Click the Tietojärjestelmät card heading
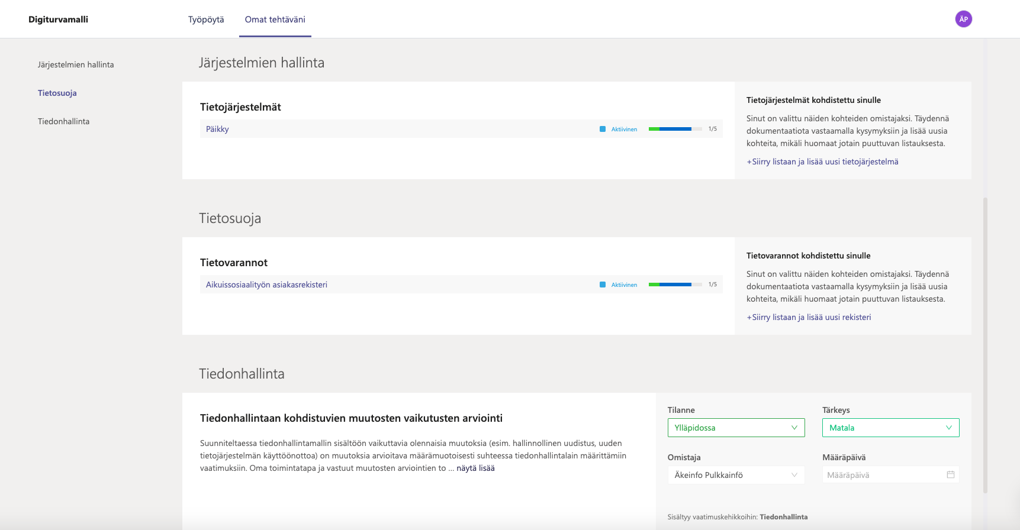The width and height of the screenshot is (1020, 530). [240, 107]
